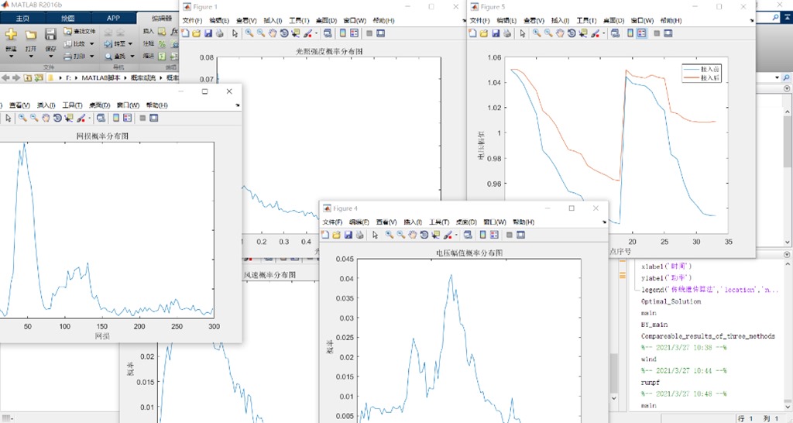
Task: Save Figure 1 using the floppy disk icon
Action: pyautogui.click(x=208, y=33)
